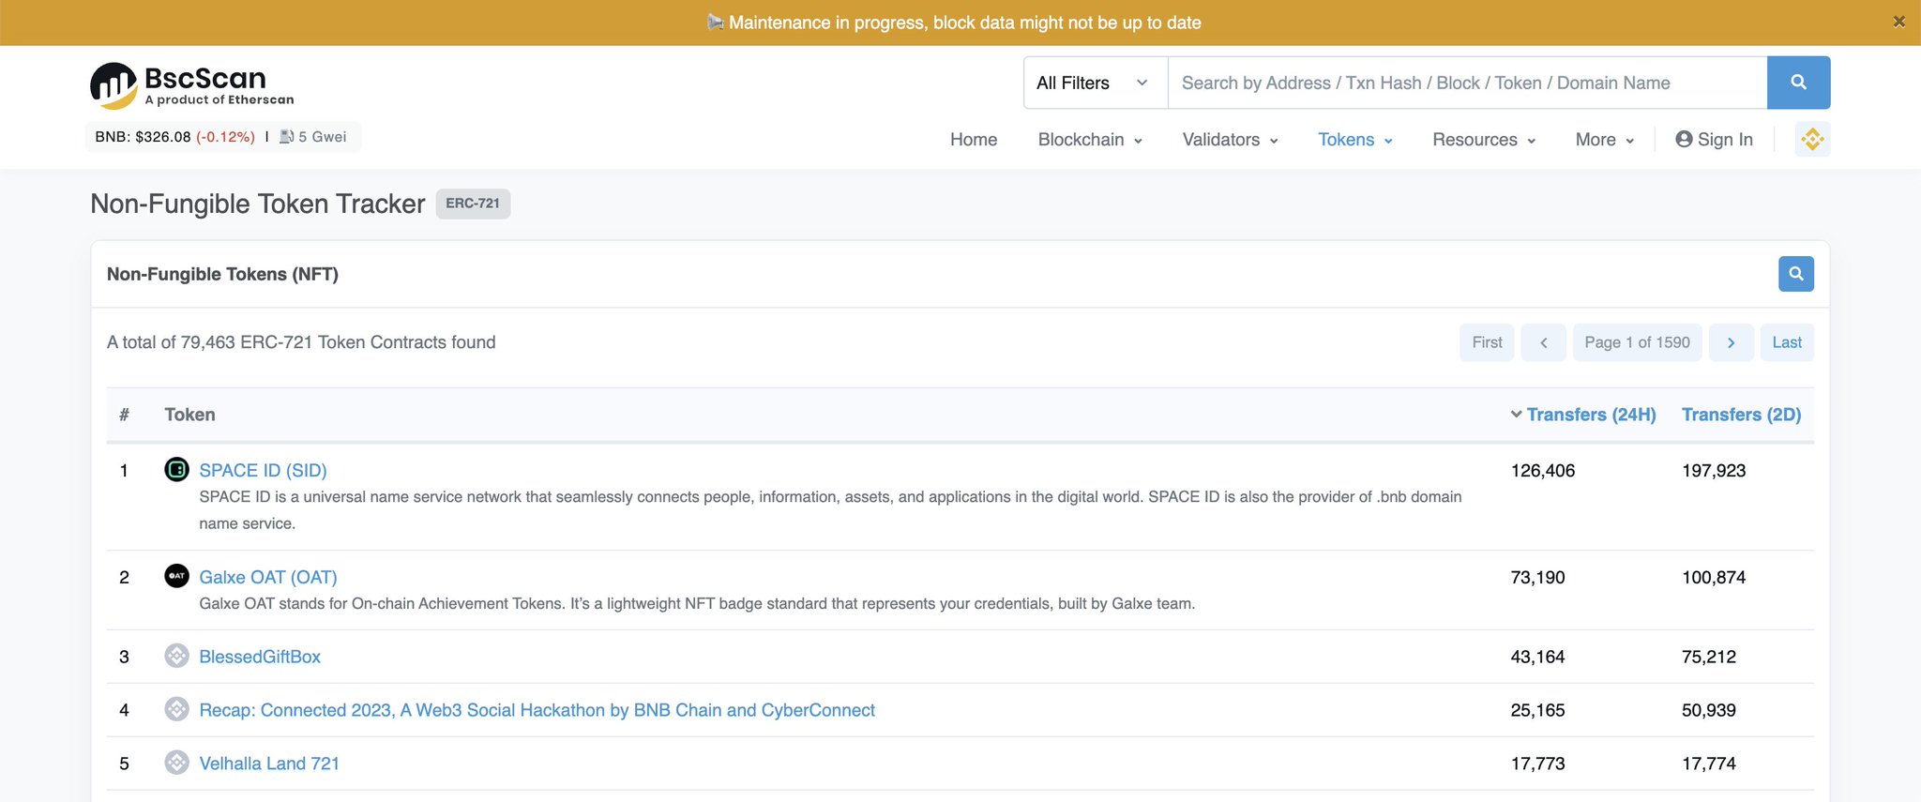Viewport: 1921px width, 802px height.
Task: Expand the More menu
Action: pos(1605,140)
